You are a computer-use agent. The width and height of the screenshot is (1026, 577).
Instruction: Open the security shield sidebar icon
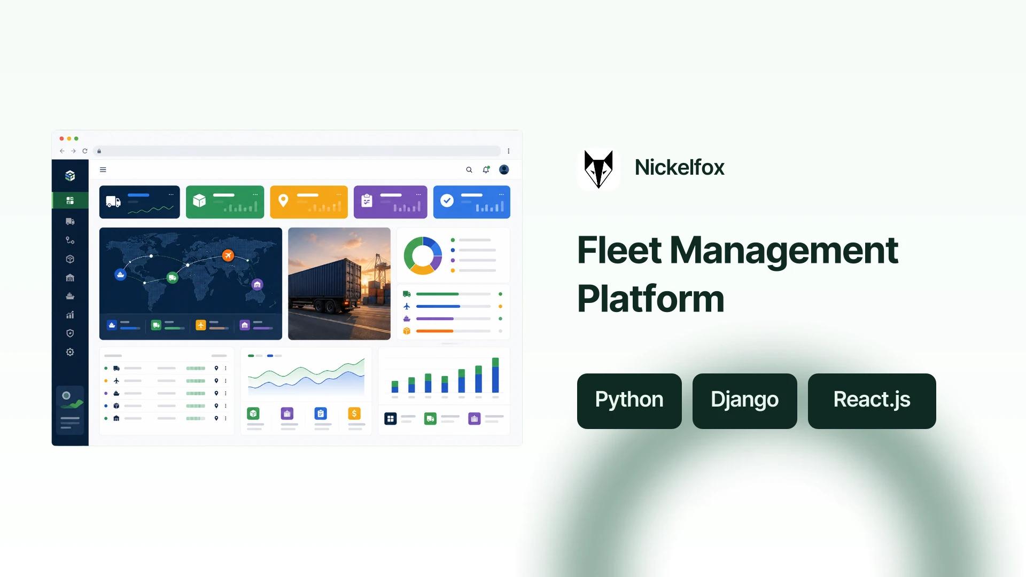70,333
